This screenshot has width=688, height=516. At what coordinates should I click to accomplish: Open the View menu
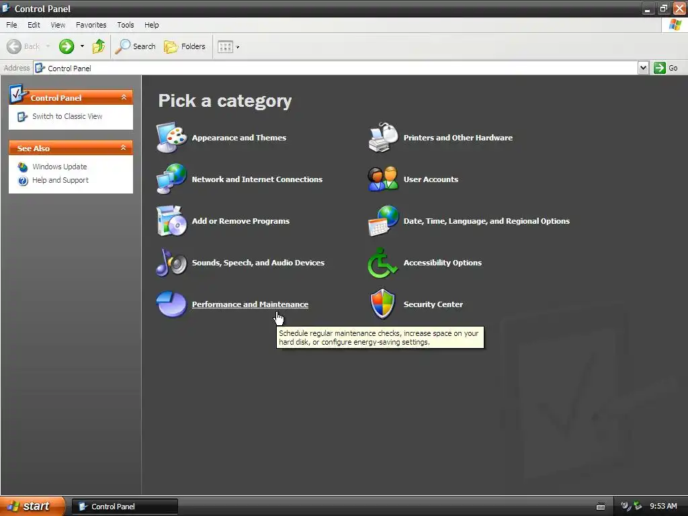(58, 25)
